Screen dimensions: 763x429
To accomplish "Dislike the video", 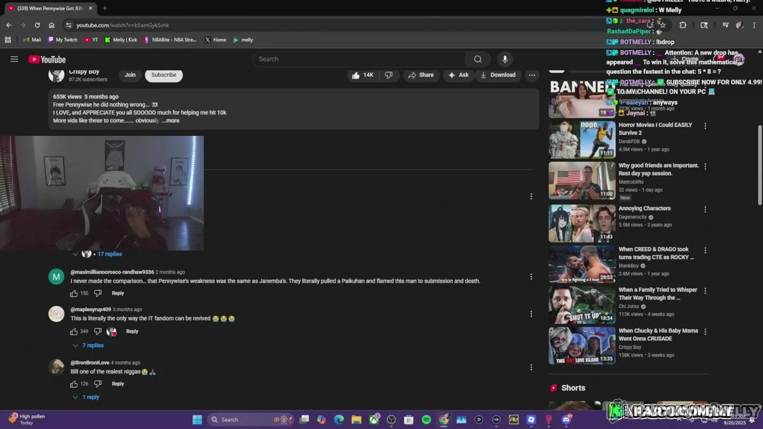I will tap(389, 75).
